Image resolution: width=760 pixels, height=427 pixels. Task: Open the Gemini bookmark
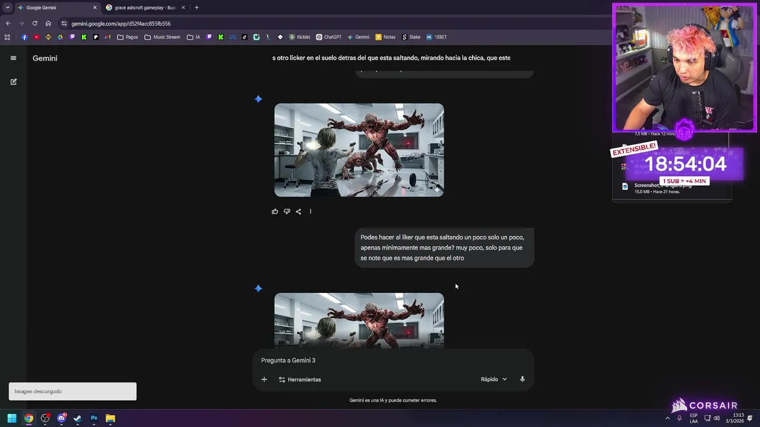359,37
